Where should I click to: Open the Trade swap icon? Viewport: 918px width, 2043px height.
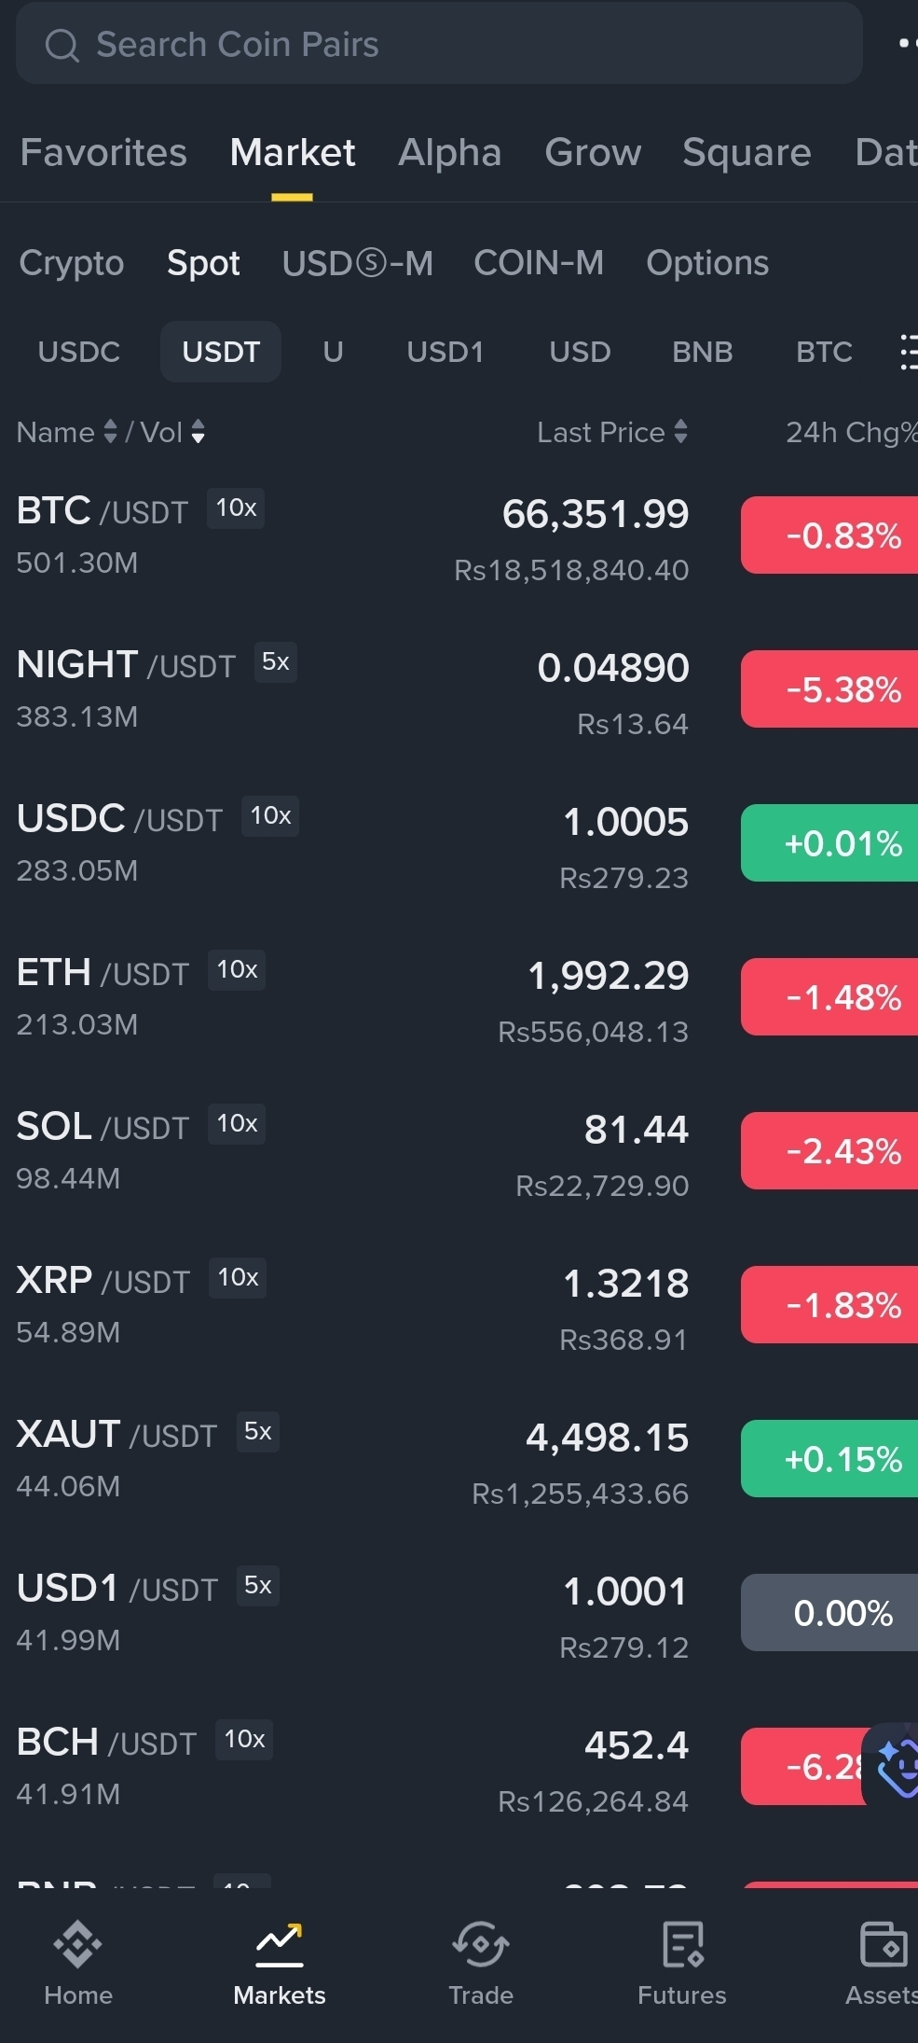click(480, 1944)
